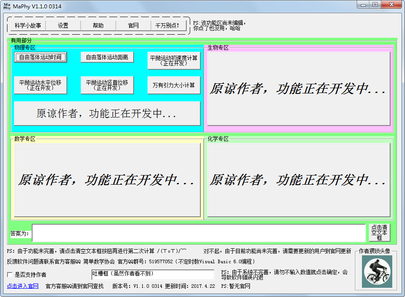This screenshot has width=405, height=297.
Task: Click the MaPhy title bar icon
Action: 7,6
